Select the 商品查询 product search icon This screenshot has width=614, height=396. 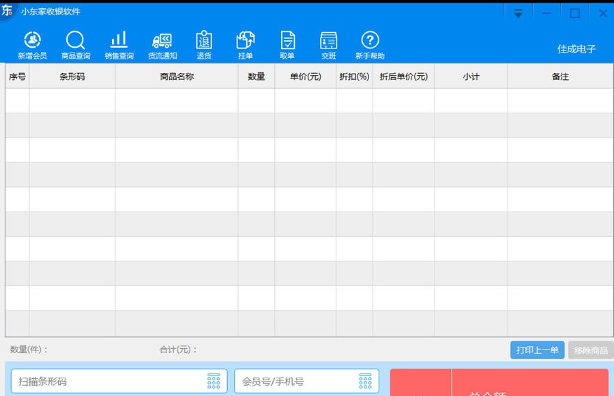pos(76,43)
